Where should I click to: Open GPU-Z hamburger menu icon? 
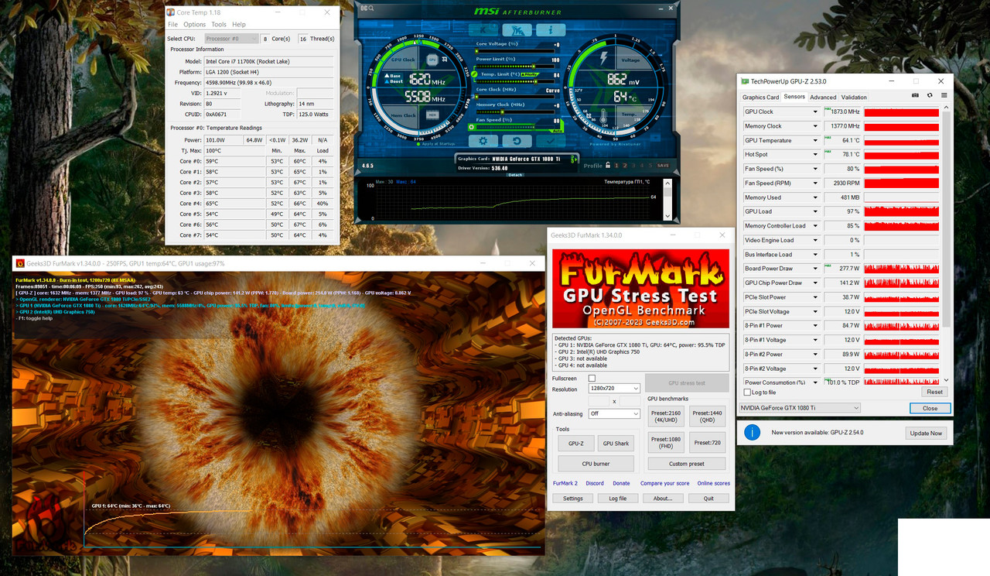(x=944, y=95)
